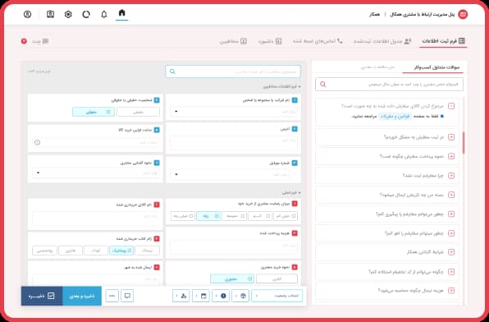Image resolution: width=489 pixels, height=322 pixels.
Task: Switch to the مخاطبین tab
Action: [233, 41]
